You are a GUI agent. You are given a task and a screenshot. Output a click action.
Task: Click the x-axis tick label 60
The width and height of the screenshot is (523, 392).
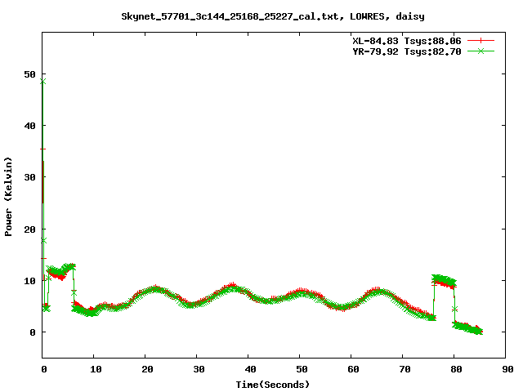353,369
